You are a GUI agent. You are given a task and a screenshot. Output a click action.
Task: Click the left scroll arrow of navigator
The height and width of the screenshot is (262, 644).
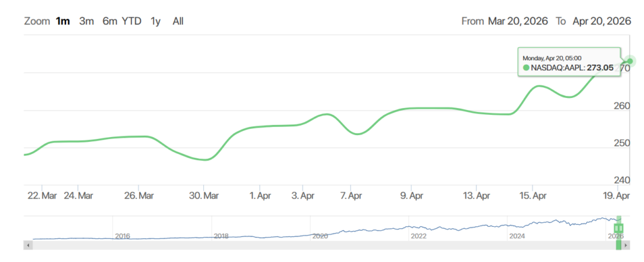26,245
